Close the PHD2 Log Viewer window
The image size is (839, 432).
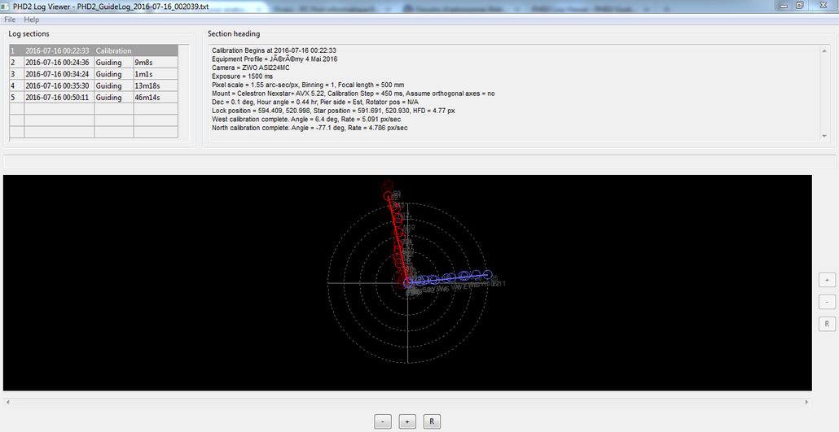coord(823,6)
